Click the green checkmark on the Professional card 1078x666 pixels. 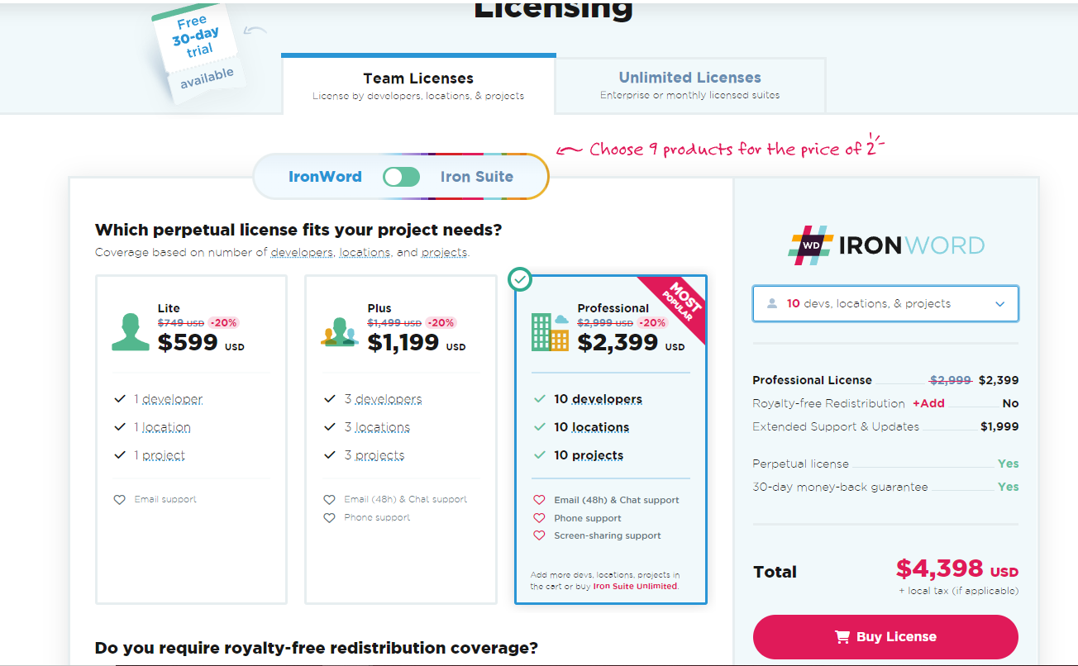tap(520, 280)
